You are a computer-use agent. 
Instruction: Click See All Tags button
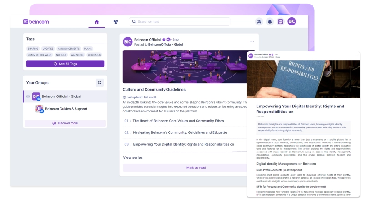coord(65,64)
